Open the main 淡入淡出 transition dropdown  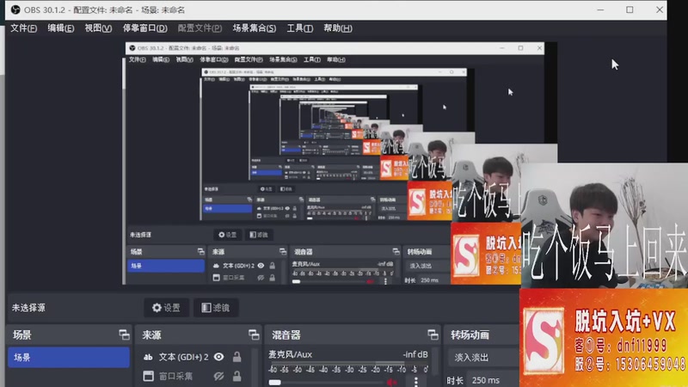pyautogui.click(x=484, y=357)
